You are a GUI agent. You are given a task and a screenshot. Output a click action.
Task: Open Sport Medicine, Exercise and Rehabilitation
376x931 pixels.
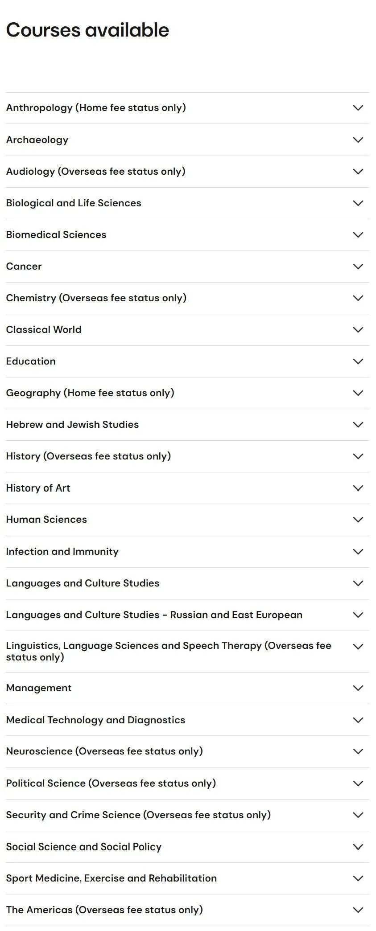coord(187,878)
